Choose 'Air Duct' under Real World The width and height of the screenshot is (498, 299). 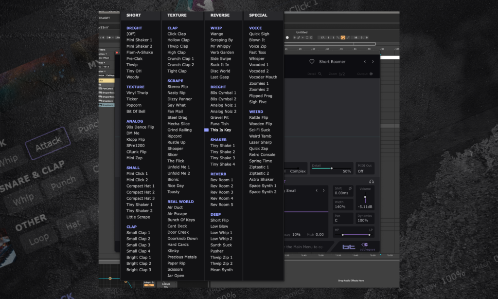(x=176, y=207)
